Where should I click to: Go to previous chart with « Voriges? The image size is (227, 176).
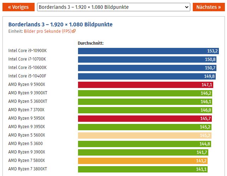pyautogui.click(x=18, y=7)
